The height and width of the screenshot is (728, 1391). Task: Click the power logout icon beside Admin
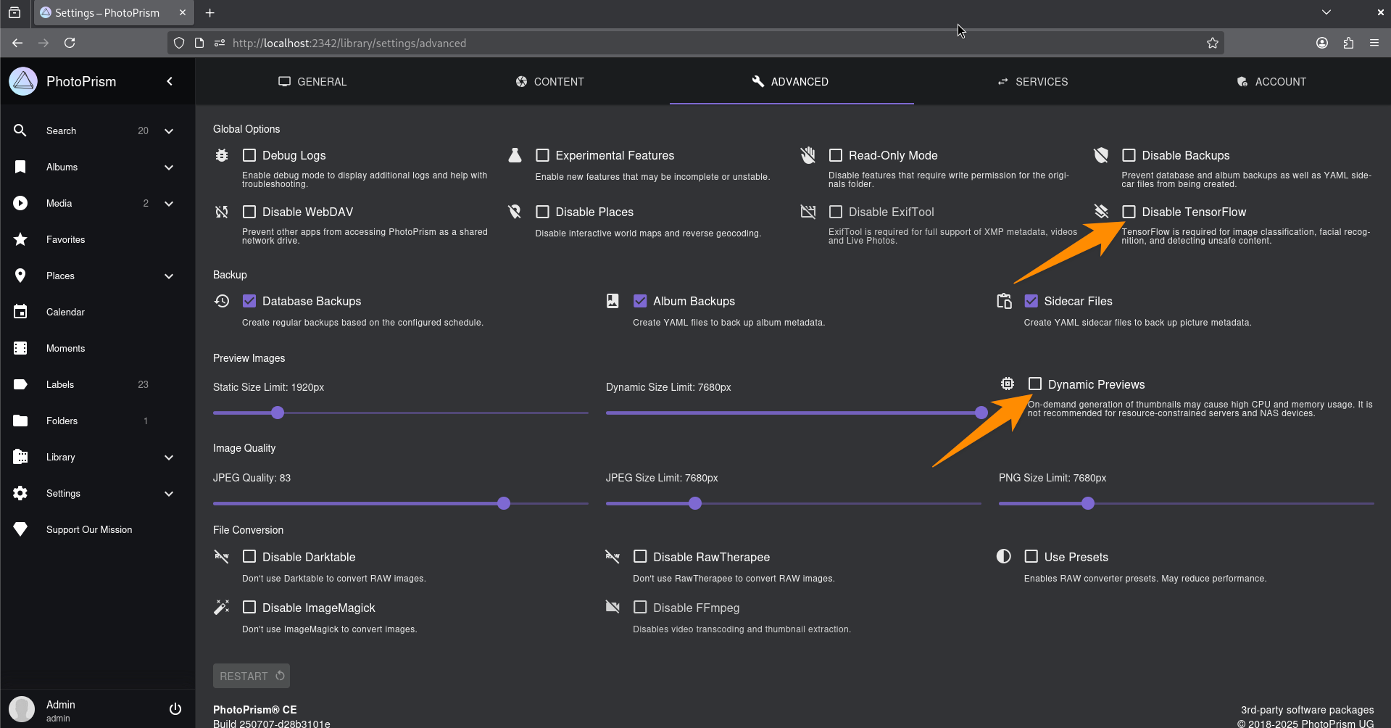(x=175, y=709)
